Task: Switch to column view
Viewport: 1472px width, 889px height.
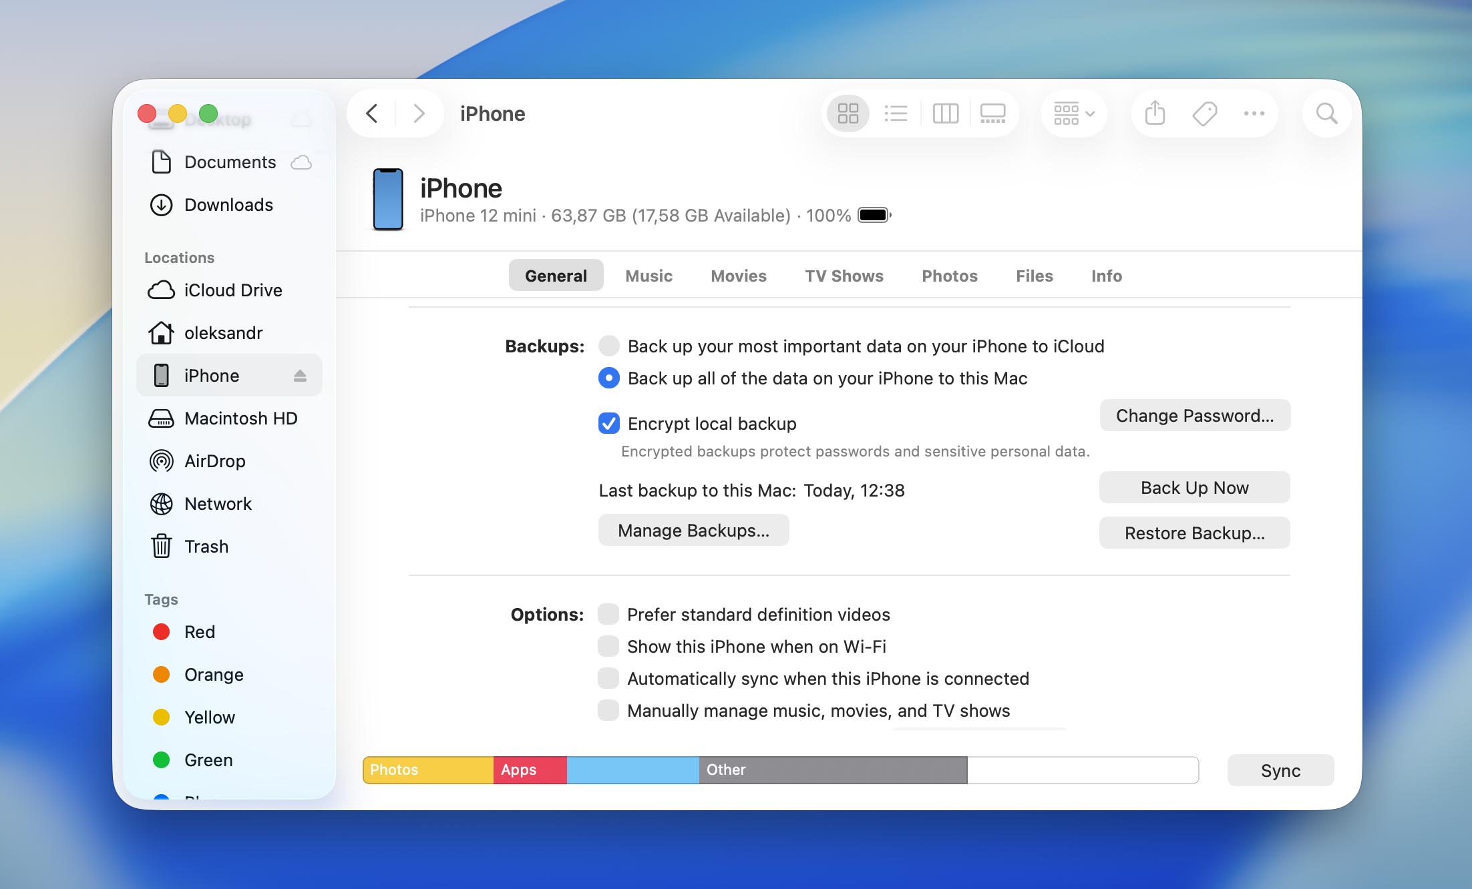Action: pyautogui.click(x=945, y=113)
